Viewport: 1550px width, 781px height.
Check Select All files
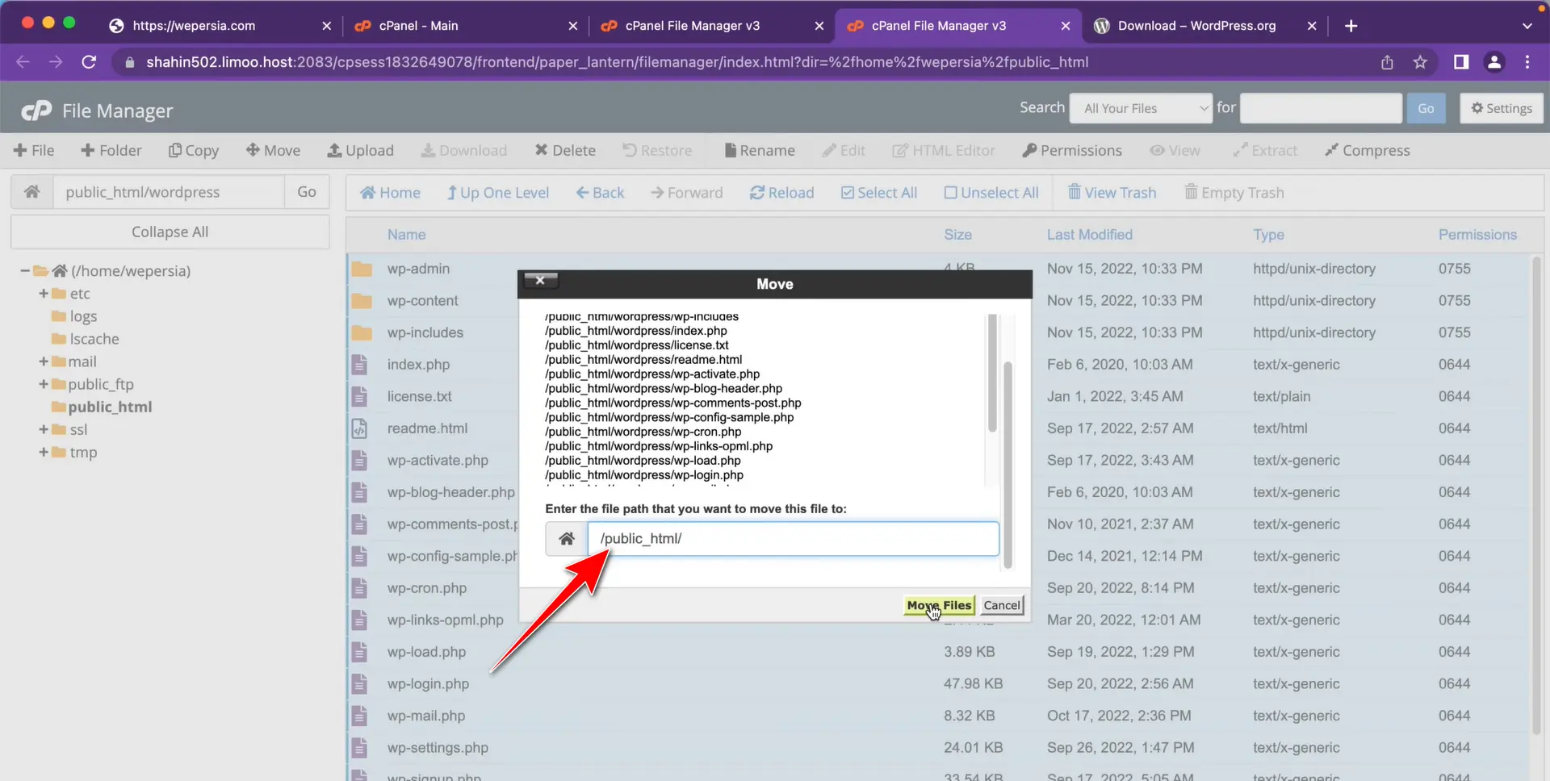click(879, 192)
